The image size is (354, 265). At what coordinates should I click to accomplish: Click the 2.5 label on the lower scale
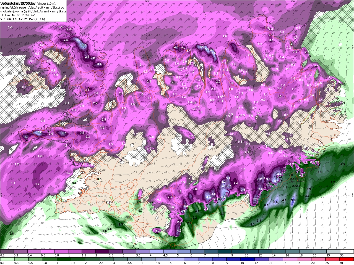(x=101, y=263)
